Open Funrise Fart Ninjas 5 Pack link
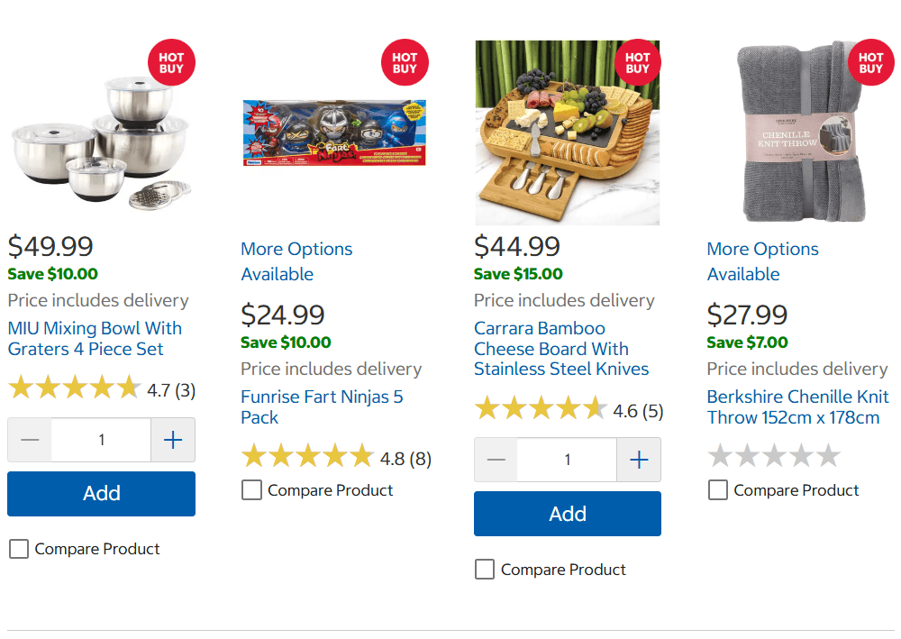 point(322,407)
